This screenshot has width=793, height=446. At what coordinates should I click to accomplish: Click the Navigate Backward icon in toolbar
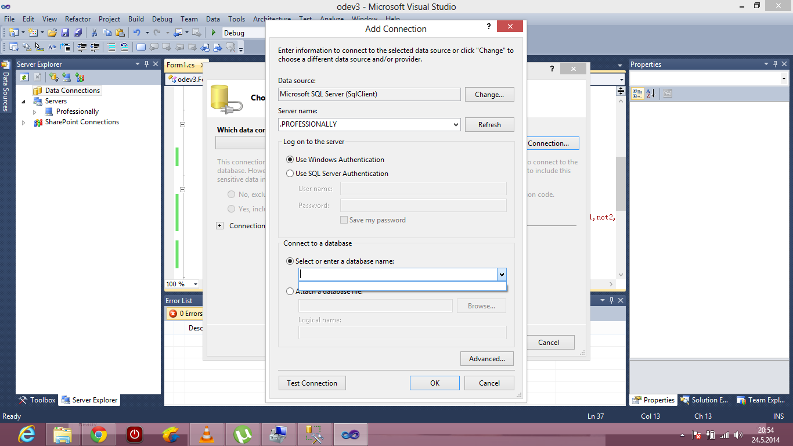pos(178,33)
